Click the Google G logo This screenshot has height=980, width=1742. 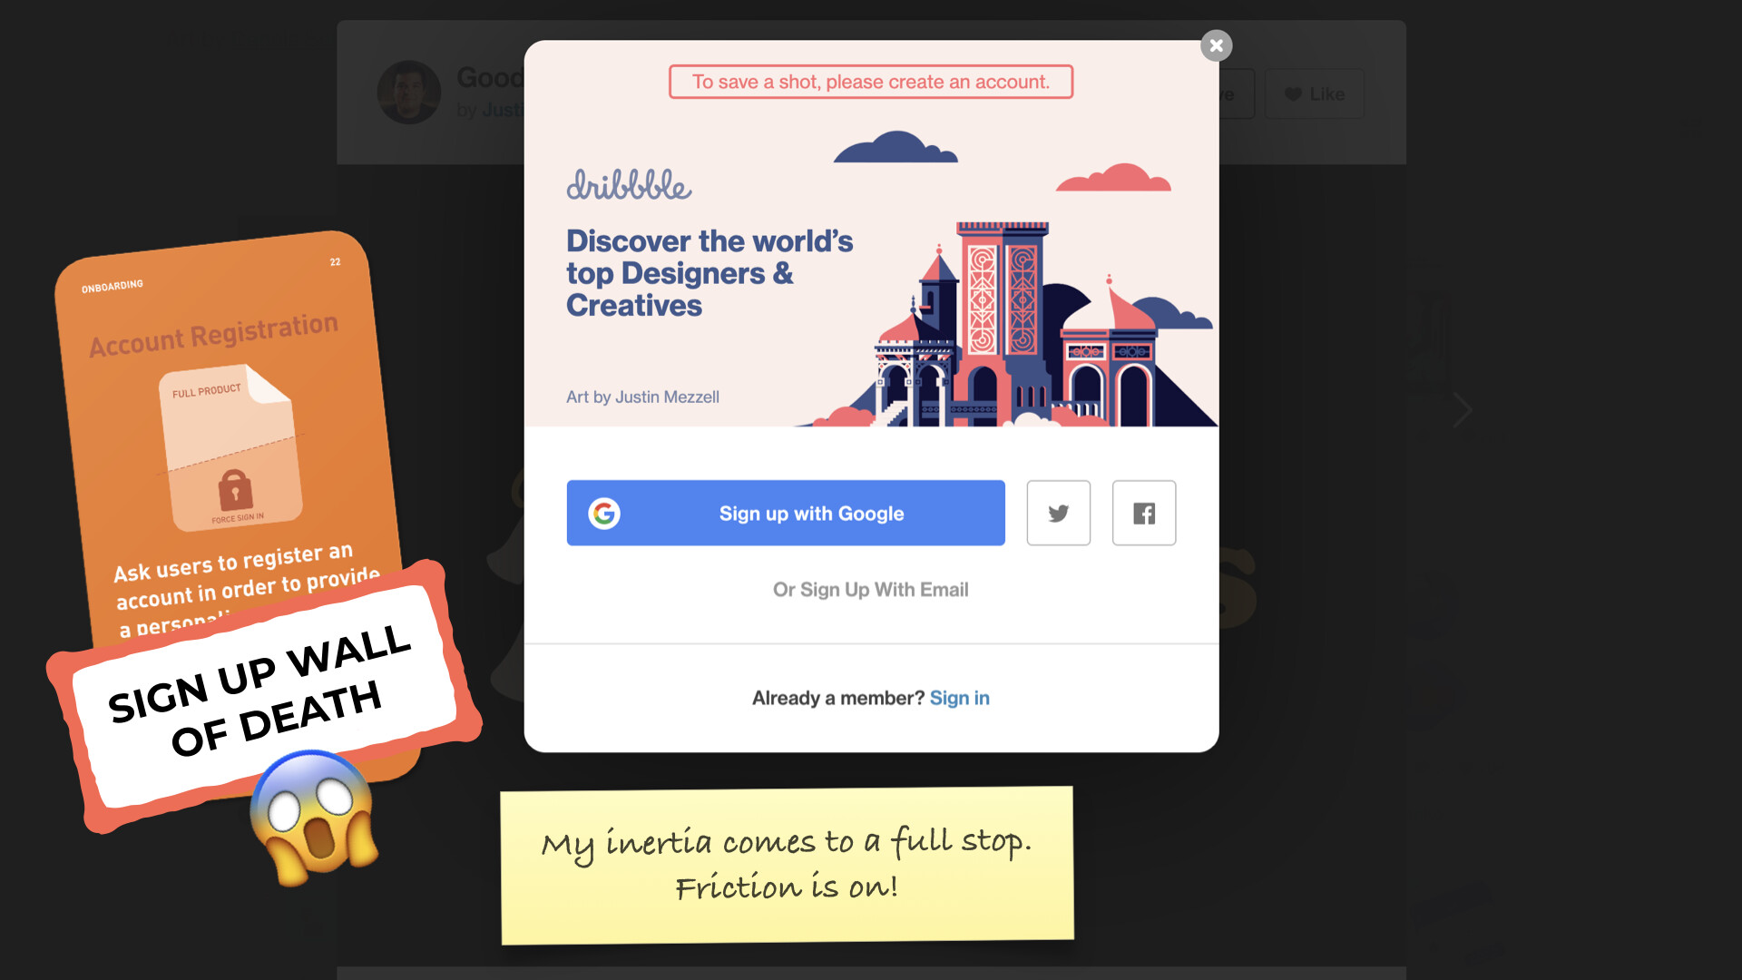pos(604,514)
